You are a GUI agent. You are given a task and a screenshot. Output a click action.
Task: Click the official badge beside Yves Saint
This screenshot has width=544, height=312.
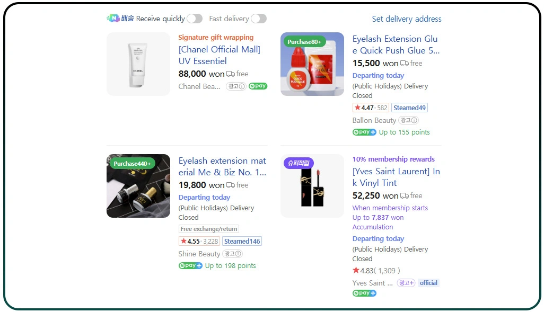[x=428, y=283]
